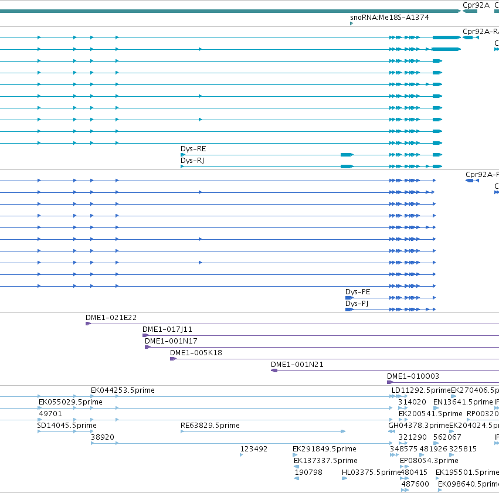Open the EK291849.5prime EST label
This screenshot has width=499, height=493.
tap(325, 449)
